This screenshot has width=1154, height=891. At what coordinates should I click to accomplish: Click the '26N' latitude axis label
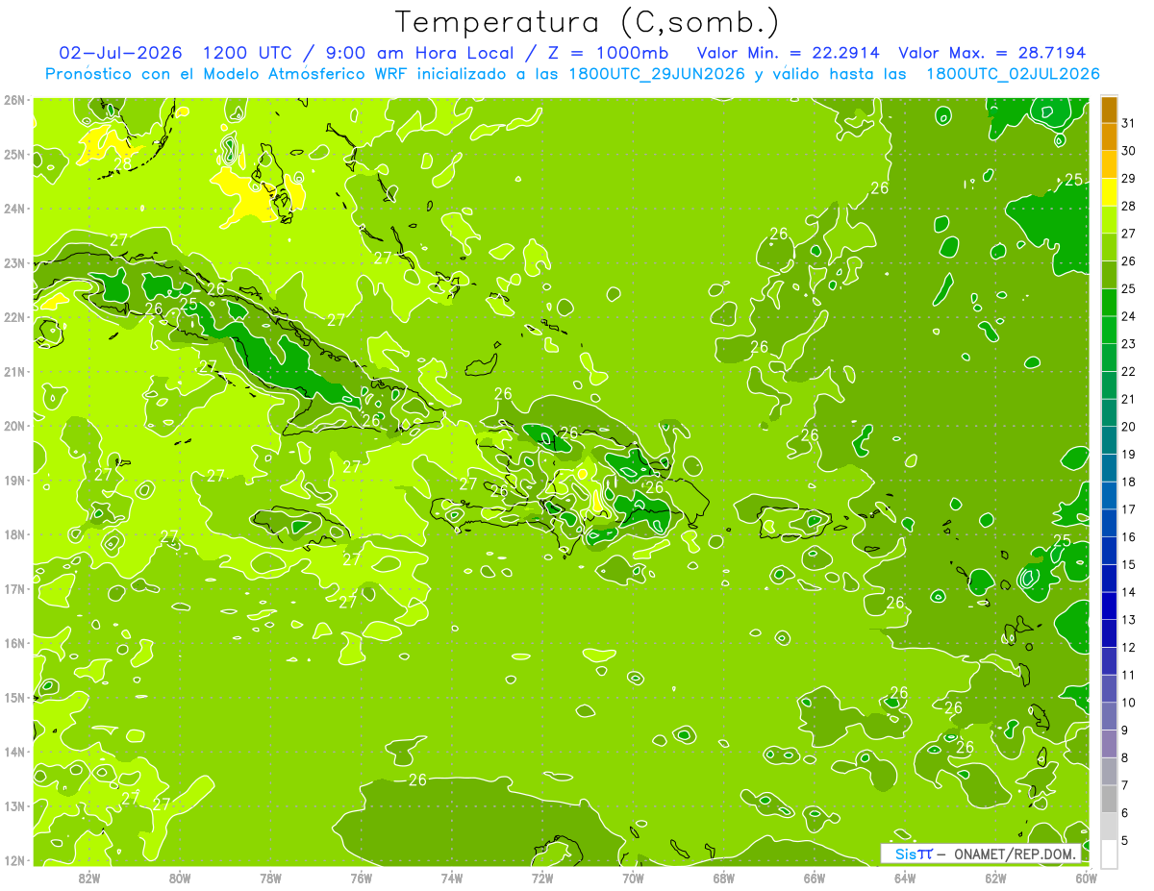point(14,100)
